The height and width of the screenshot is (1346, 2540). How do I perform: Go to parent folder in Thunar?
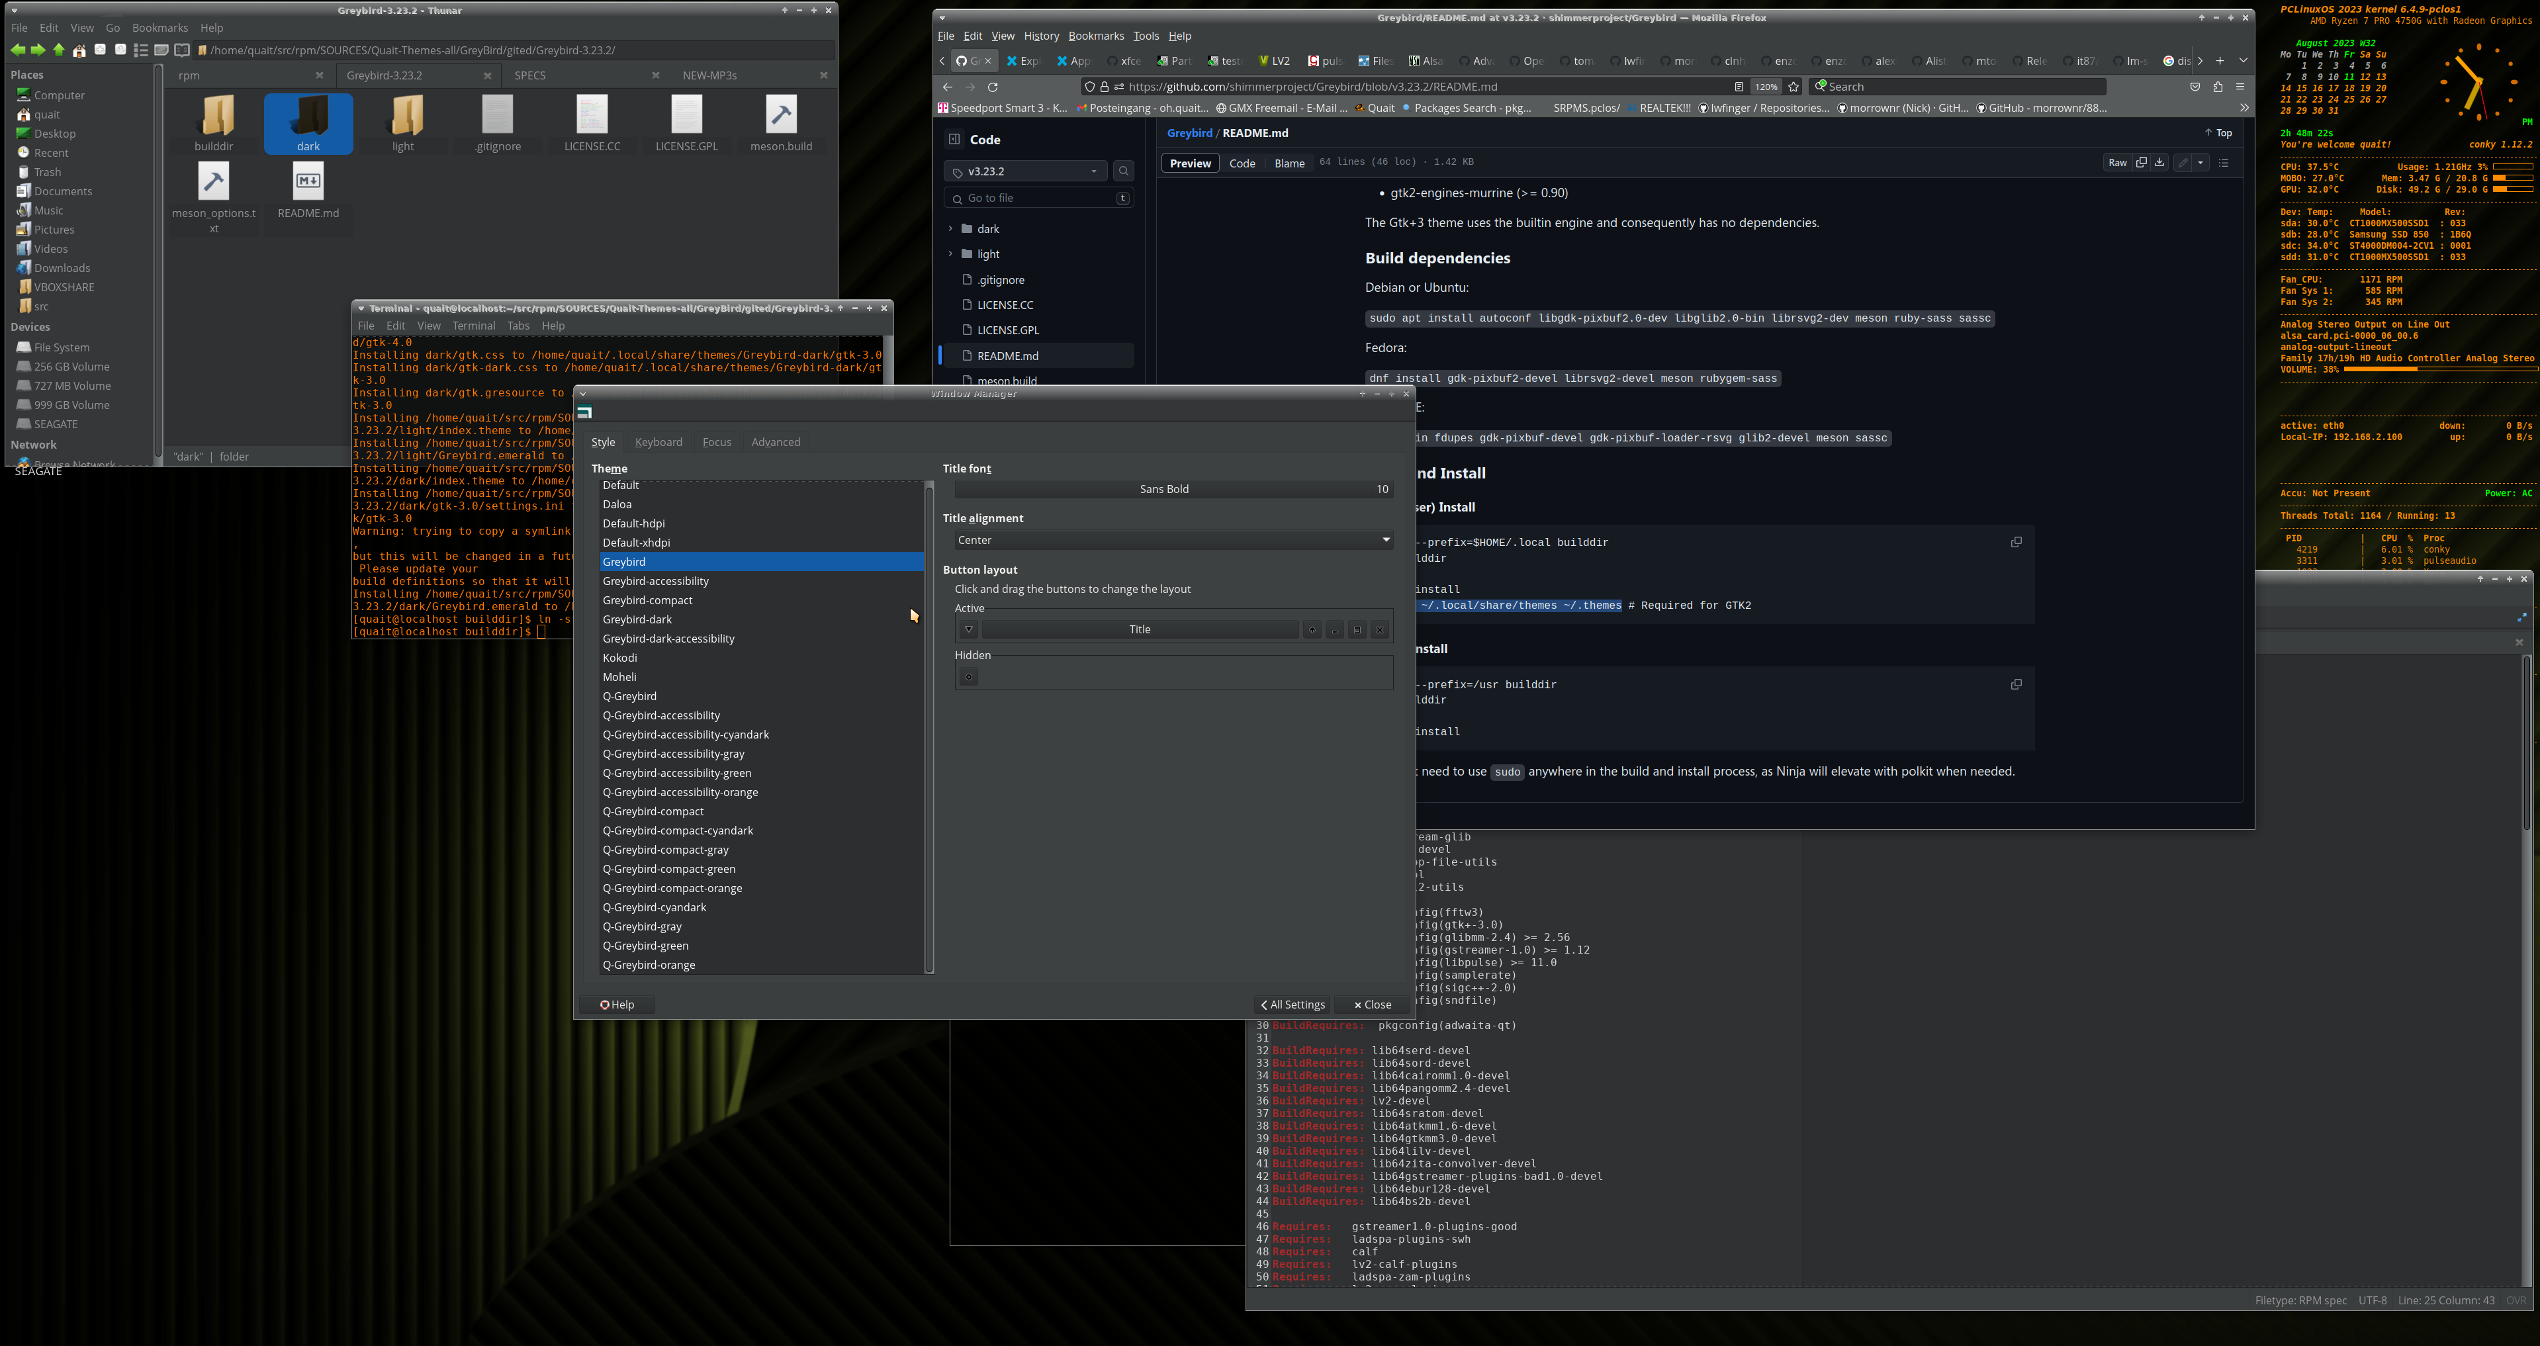click(58, 50)
